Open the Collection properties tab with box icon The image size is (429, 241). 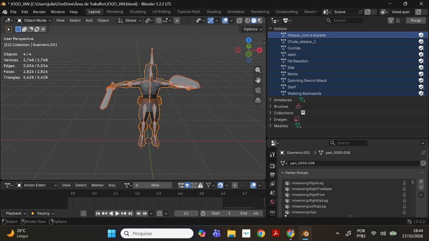[272, 213]
